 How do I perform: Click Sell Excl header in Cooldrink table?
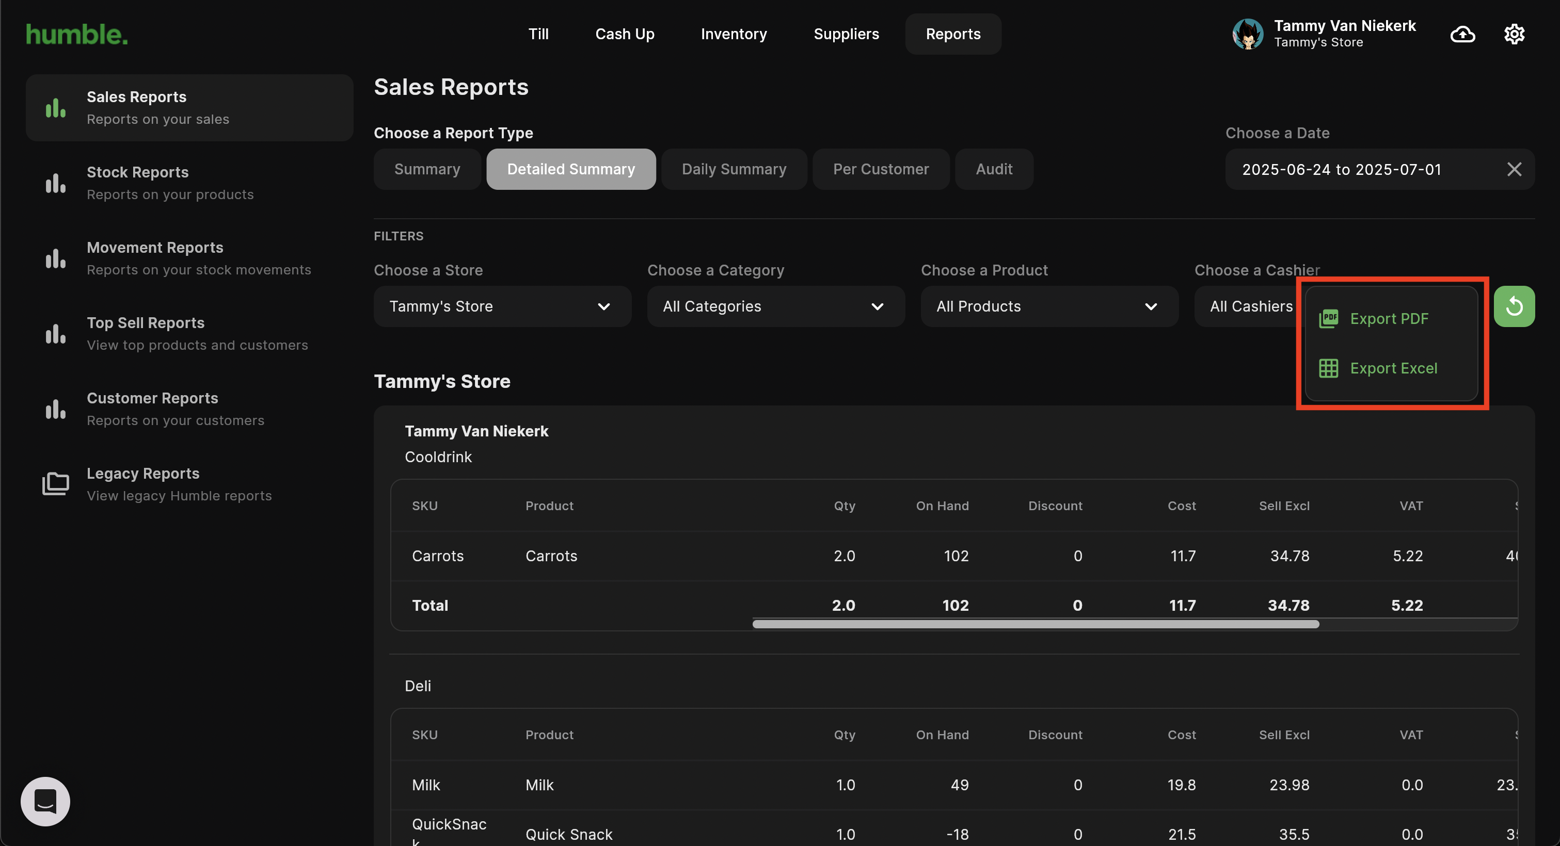[1284, 506]
